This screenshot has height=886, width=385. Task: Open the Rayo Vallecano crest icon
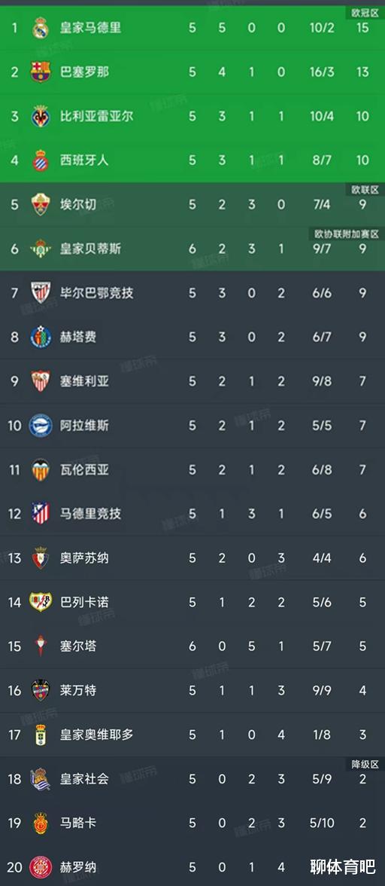click(41, 602)
